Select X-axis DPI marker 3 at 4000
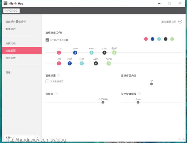Image resolution: width=187 pixels, height=143 pixels. tap(91, 53)
